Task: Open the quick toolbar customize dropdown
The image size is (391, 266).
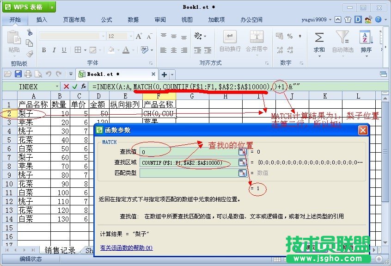Action: click(x=71, y=74)
